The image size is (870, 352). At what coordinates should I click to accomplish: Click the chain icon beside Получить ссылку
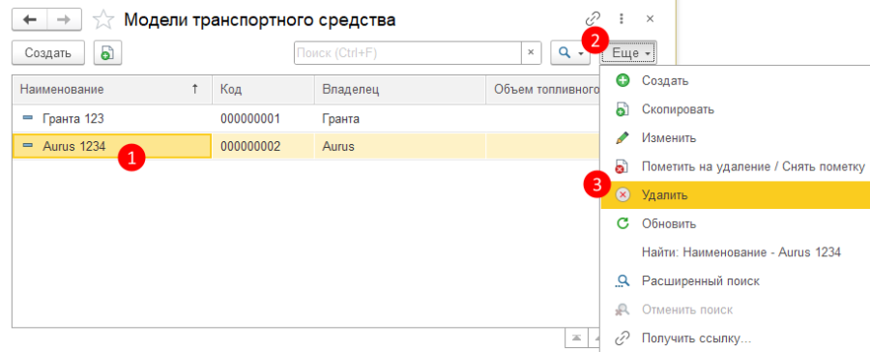tap(623, 337)
